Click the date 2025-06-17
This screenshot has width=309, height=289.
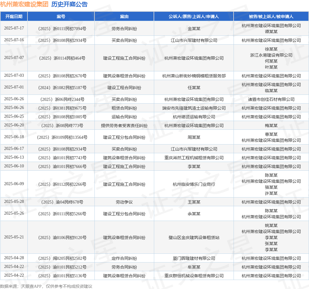14,149
